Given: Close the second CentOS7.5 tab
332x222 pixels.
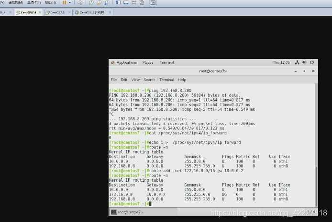Looking at the screenshot, I should tap(69, 12).
